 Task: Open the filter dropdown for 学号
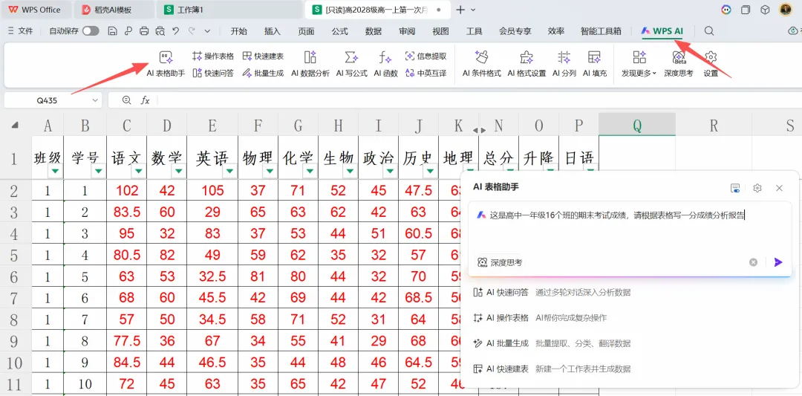(97, 172)
